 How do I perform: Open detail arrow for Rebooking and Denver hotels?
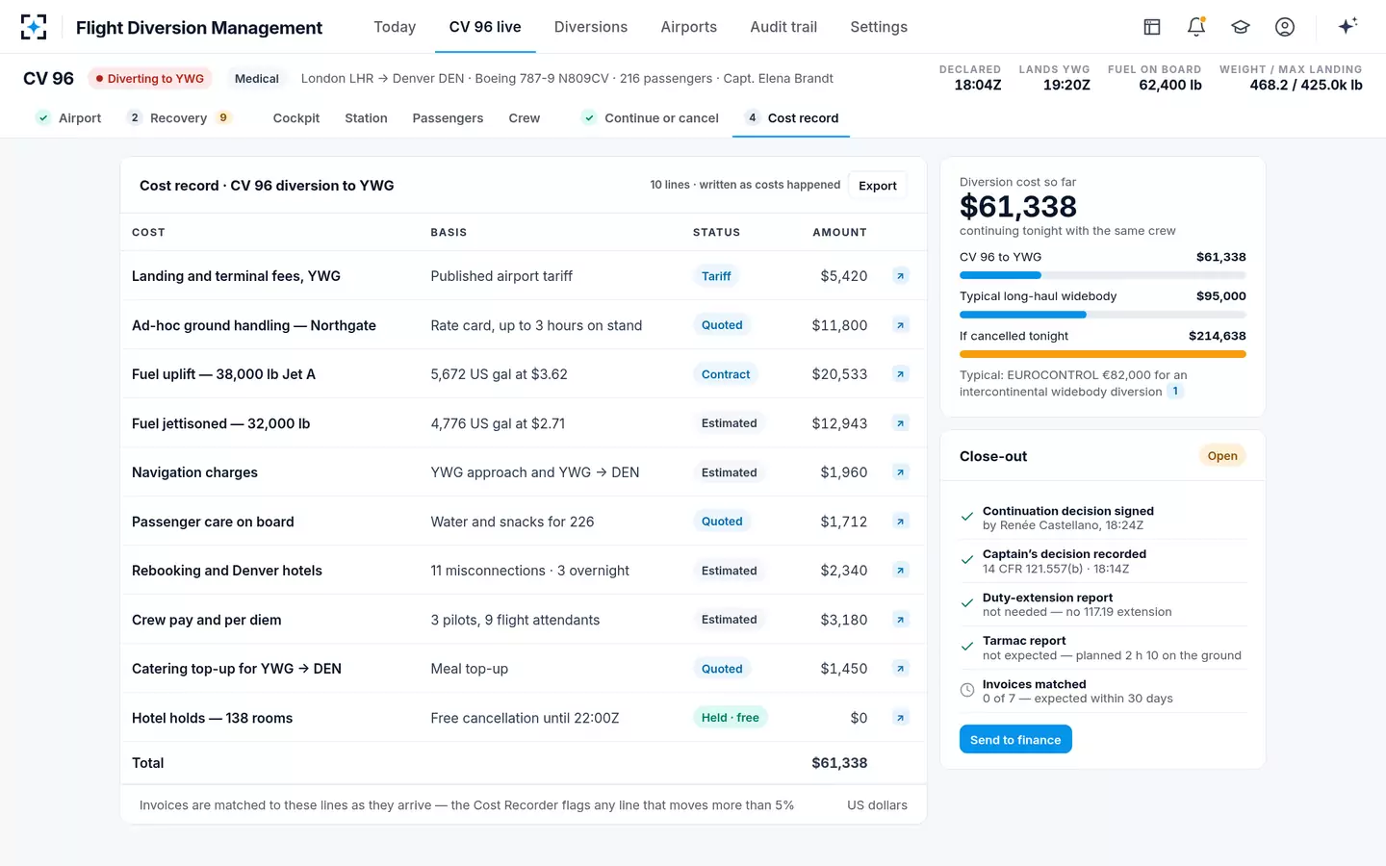coord(901,571)
